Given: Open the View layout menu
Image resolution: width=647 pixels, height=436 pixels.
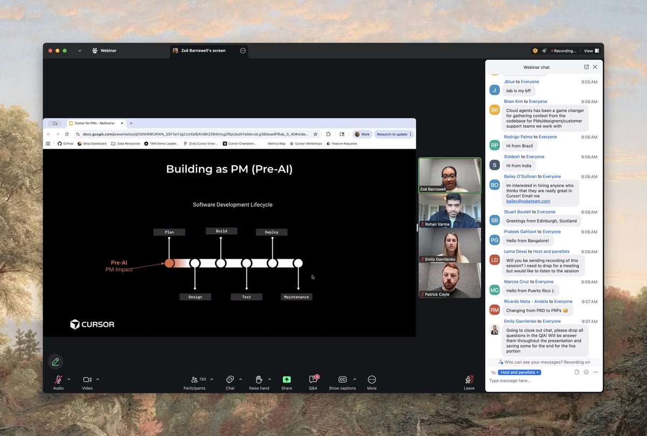Looking at the screenshot, I should coord(591,51).
